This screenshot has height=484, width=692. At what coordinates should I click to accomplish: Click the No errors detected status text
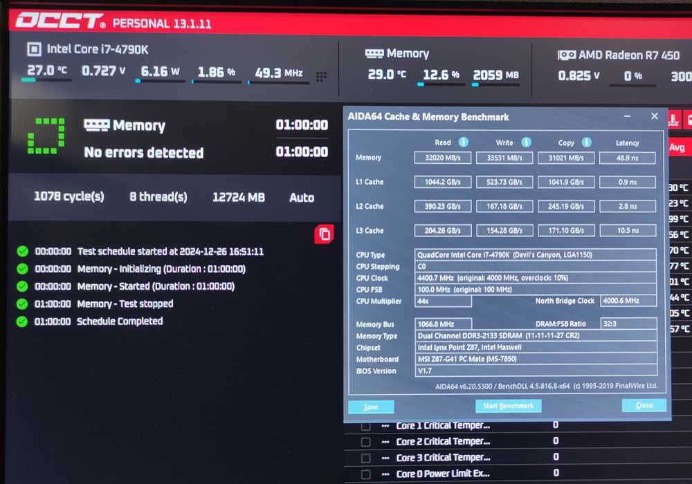point(143,153)
